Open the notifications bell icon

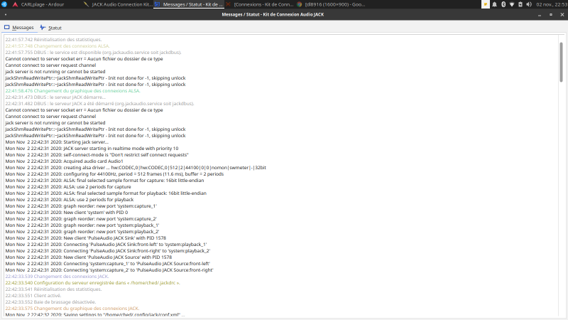[x=494, y=4]
